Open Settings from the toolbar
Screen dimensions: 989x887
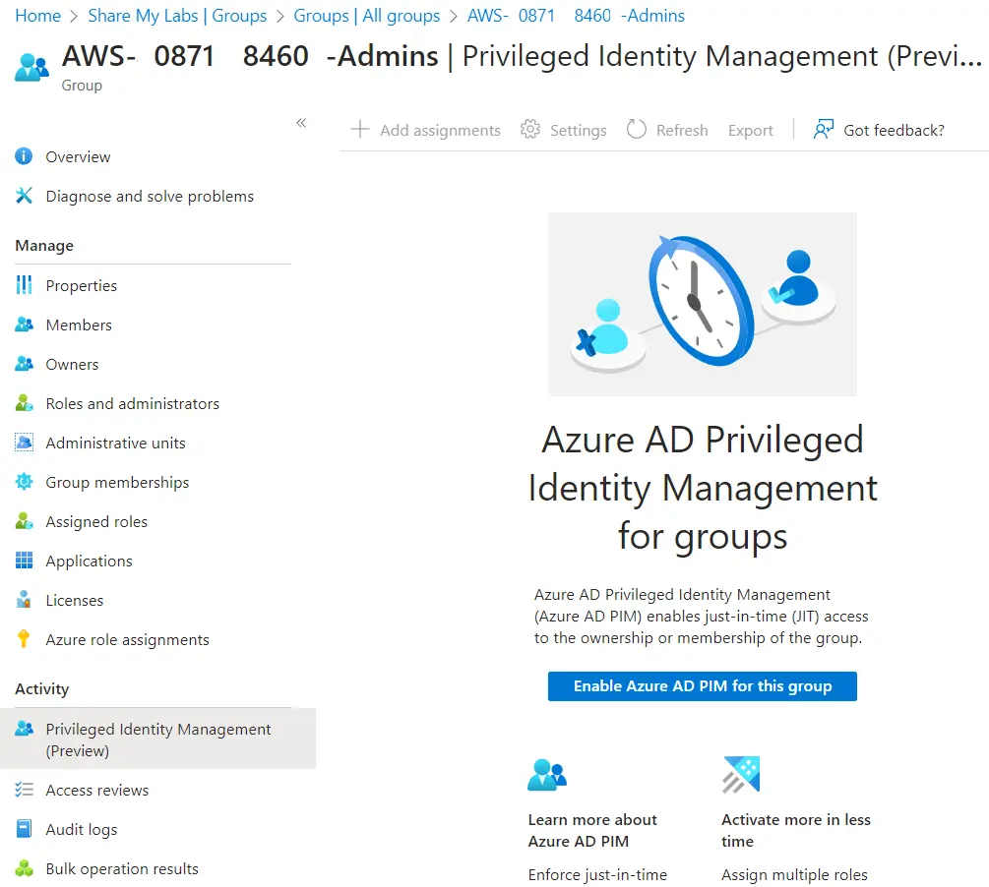564,130
